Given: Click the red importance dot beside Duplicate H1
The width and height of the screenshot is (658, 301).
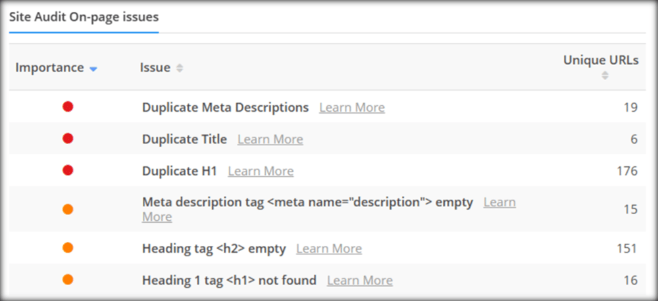Looking at the screenshot, I should coord(68,170).
